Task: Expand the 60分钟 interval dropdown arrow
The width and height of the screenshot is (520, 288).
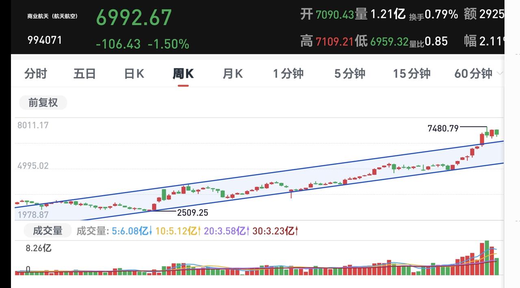Action: pos(500,73)
